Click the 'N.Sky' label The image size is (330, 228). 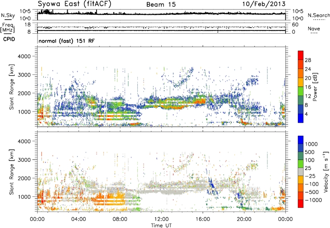(8, 15)
